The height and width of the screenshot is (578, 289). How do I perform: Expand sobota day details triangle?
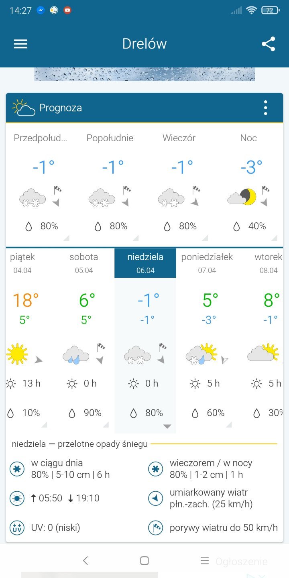[106, 424]
